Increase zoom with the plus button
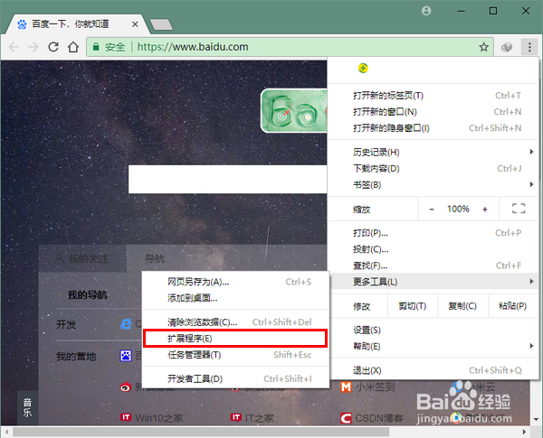The image size is (543, 438). pos(485,210)
